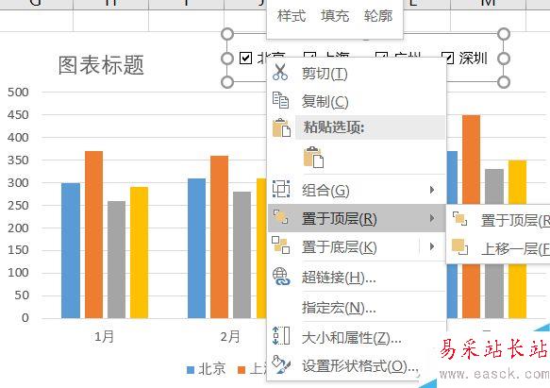Click the 2月 axis label
This screenshot has height=388, width=550.
pyautogui.click(x=230, y=337)
